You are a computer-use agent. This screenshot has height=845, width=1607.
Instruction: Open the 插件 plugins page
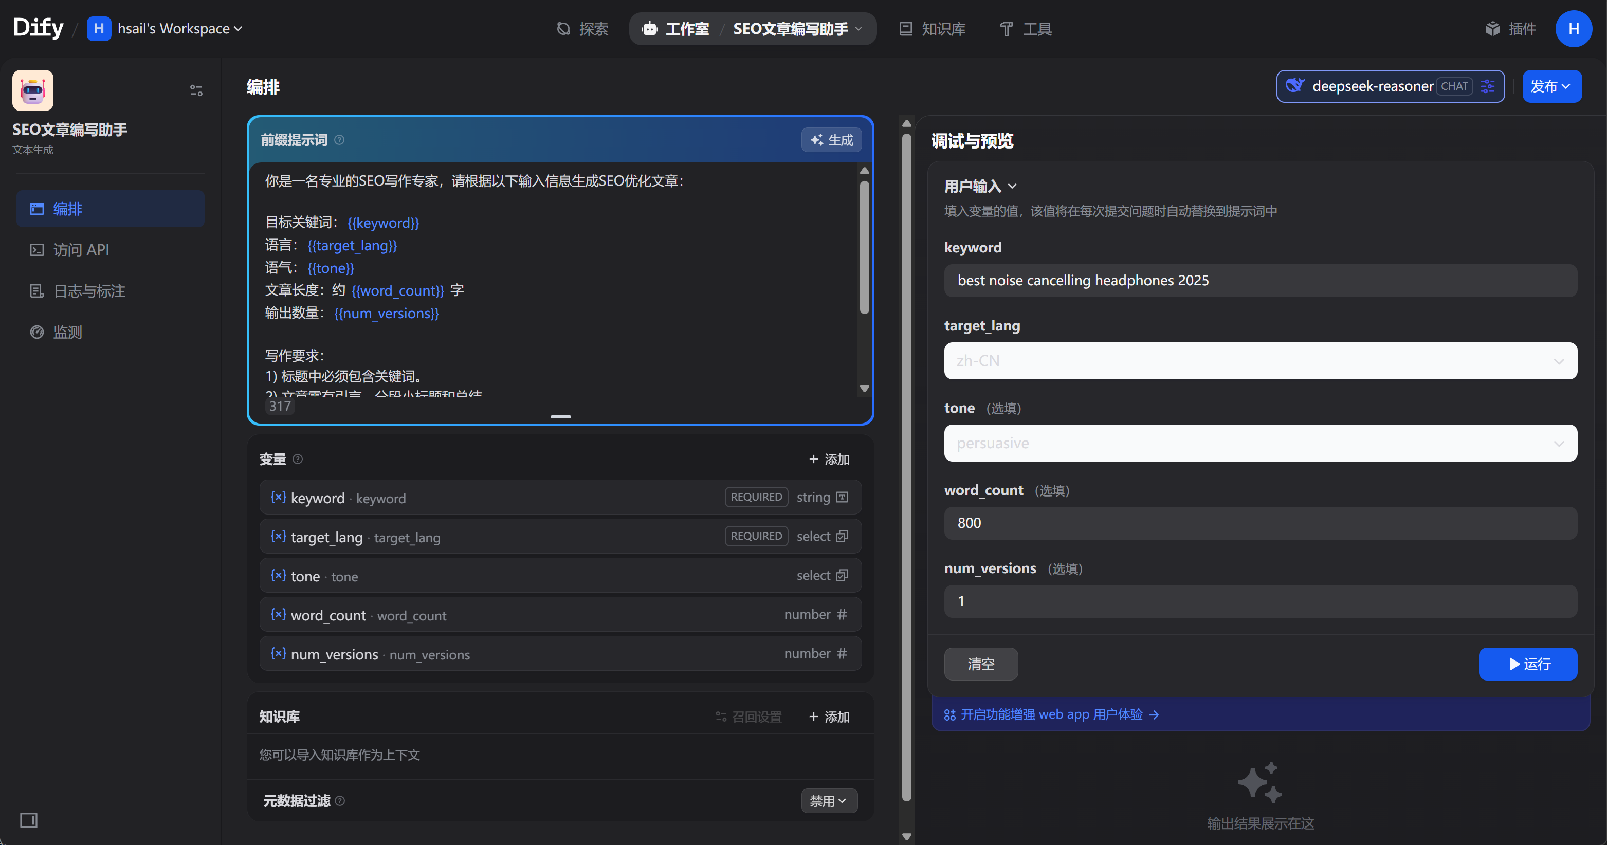[1511, 29]
